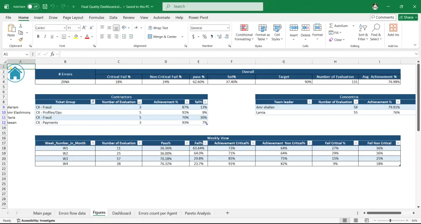The height and width of the screenshot is (224, 421).
Task: Click the Name Box showing A1
Action: [x=16, y=54]
